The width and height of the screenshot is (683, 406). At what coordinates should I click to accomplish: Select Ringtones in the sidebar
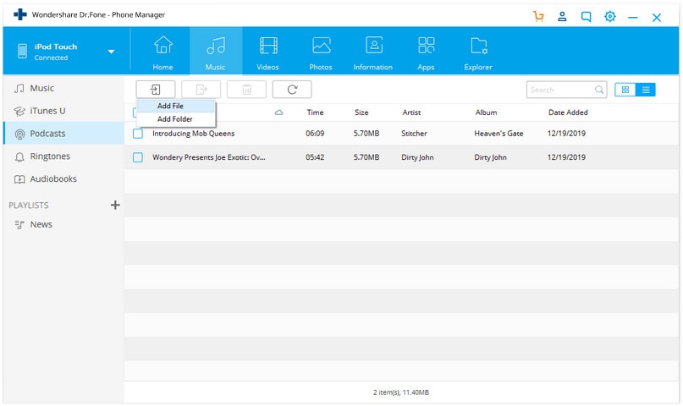click(63, 156)
